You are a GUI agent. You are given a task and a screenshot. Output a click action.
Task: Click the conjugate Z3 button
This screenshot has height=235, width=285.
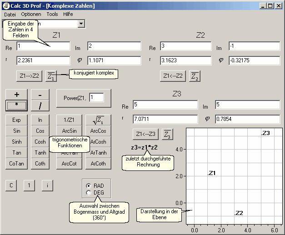[167, 134]
